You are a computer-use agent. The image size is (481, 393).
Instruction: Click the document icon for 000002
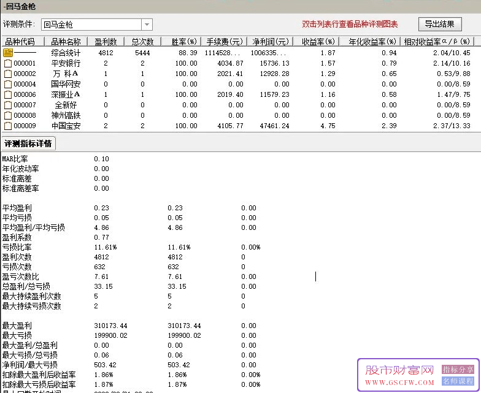(x=8, y=74)
